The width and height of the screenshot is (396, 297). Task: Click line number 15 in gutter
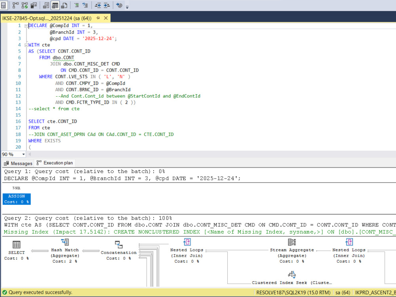pos(18,115)
